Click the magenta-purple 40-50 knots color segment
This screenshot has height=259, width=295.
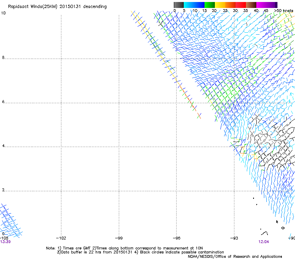(267, 5)
